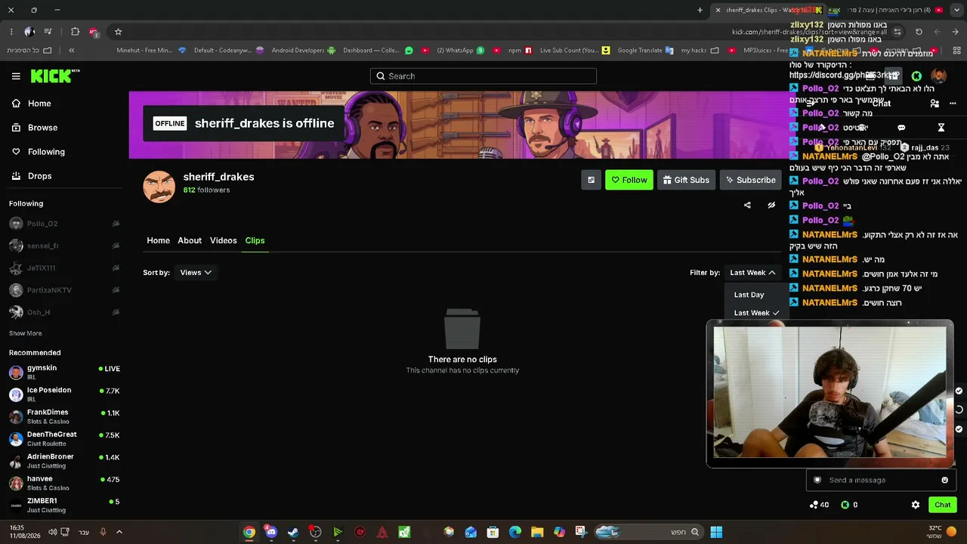Viewport: 967px width, 544px height.
Task: Toggle notification icon beside sensei_fr
Action: click(116, 246)
